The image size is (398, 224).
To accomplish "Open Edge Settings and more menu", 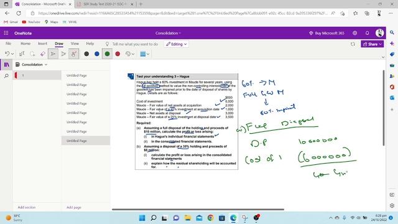I will [x=391, y=13].
